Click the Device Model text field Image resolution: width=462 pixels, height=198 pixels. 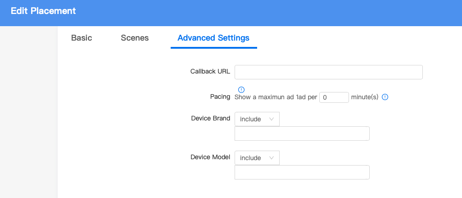(x=302, y=172)
